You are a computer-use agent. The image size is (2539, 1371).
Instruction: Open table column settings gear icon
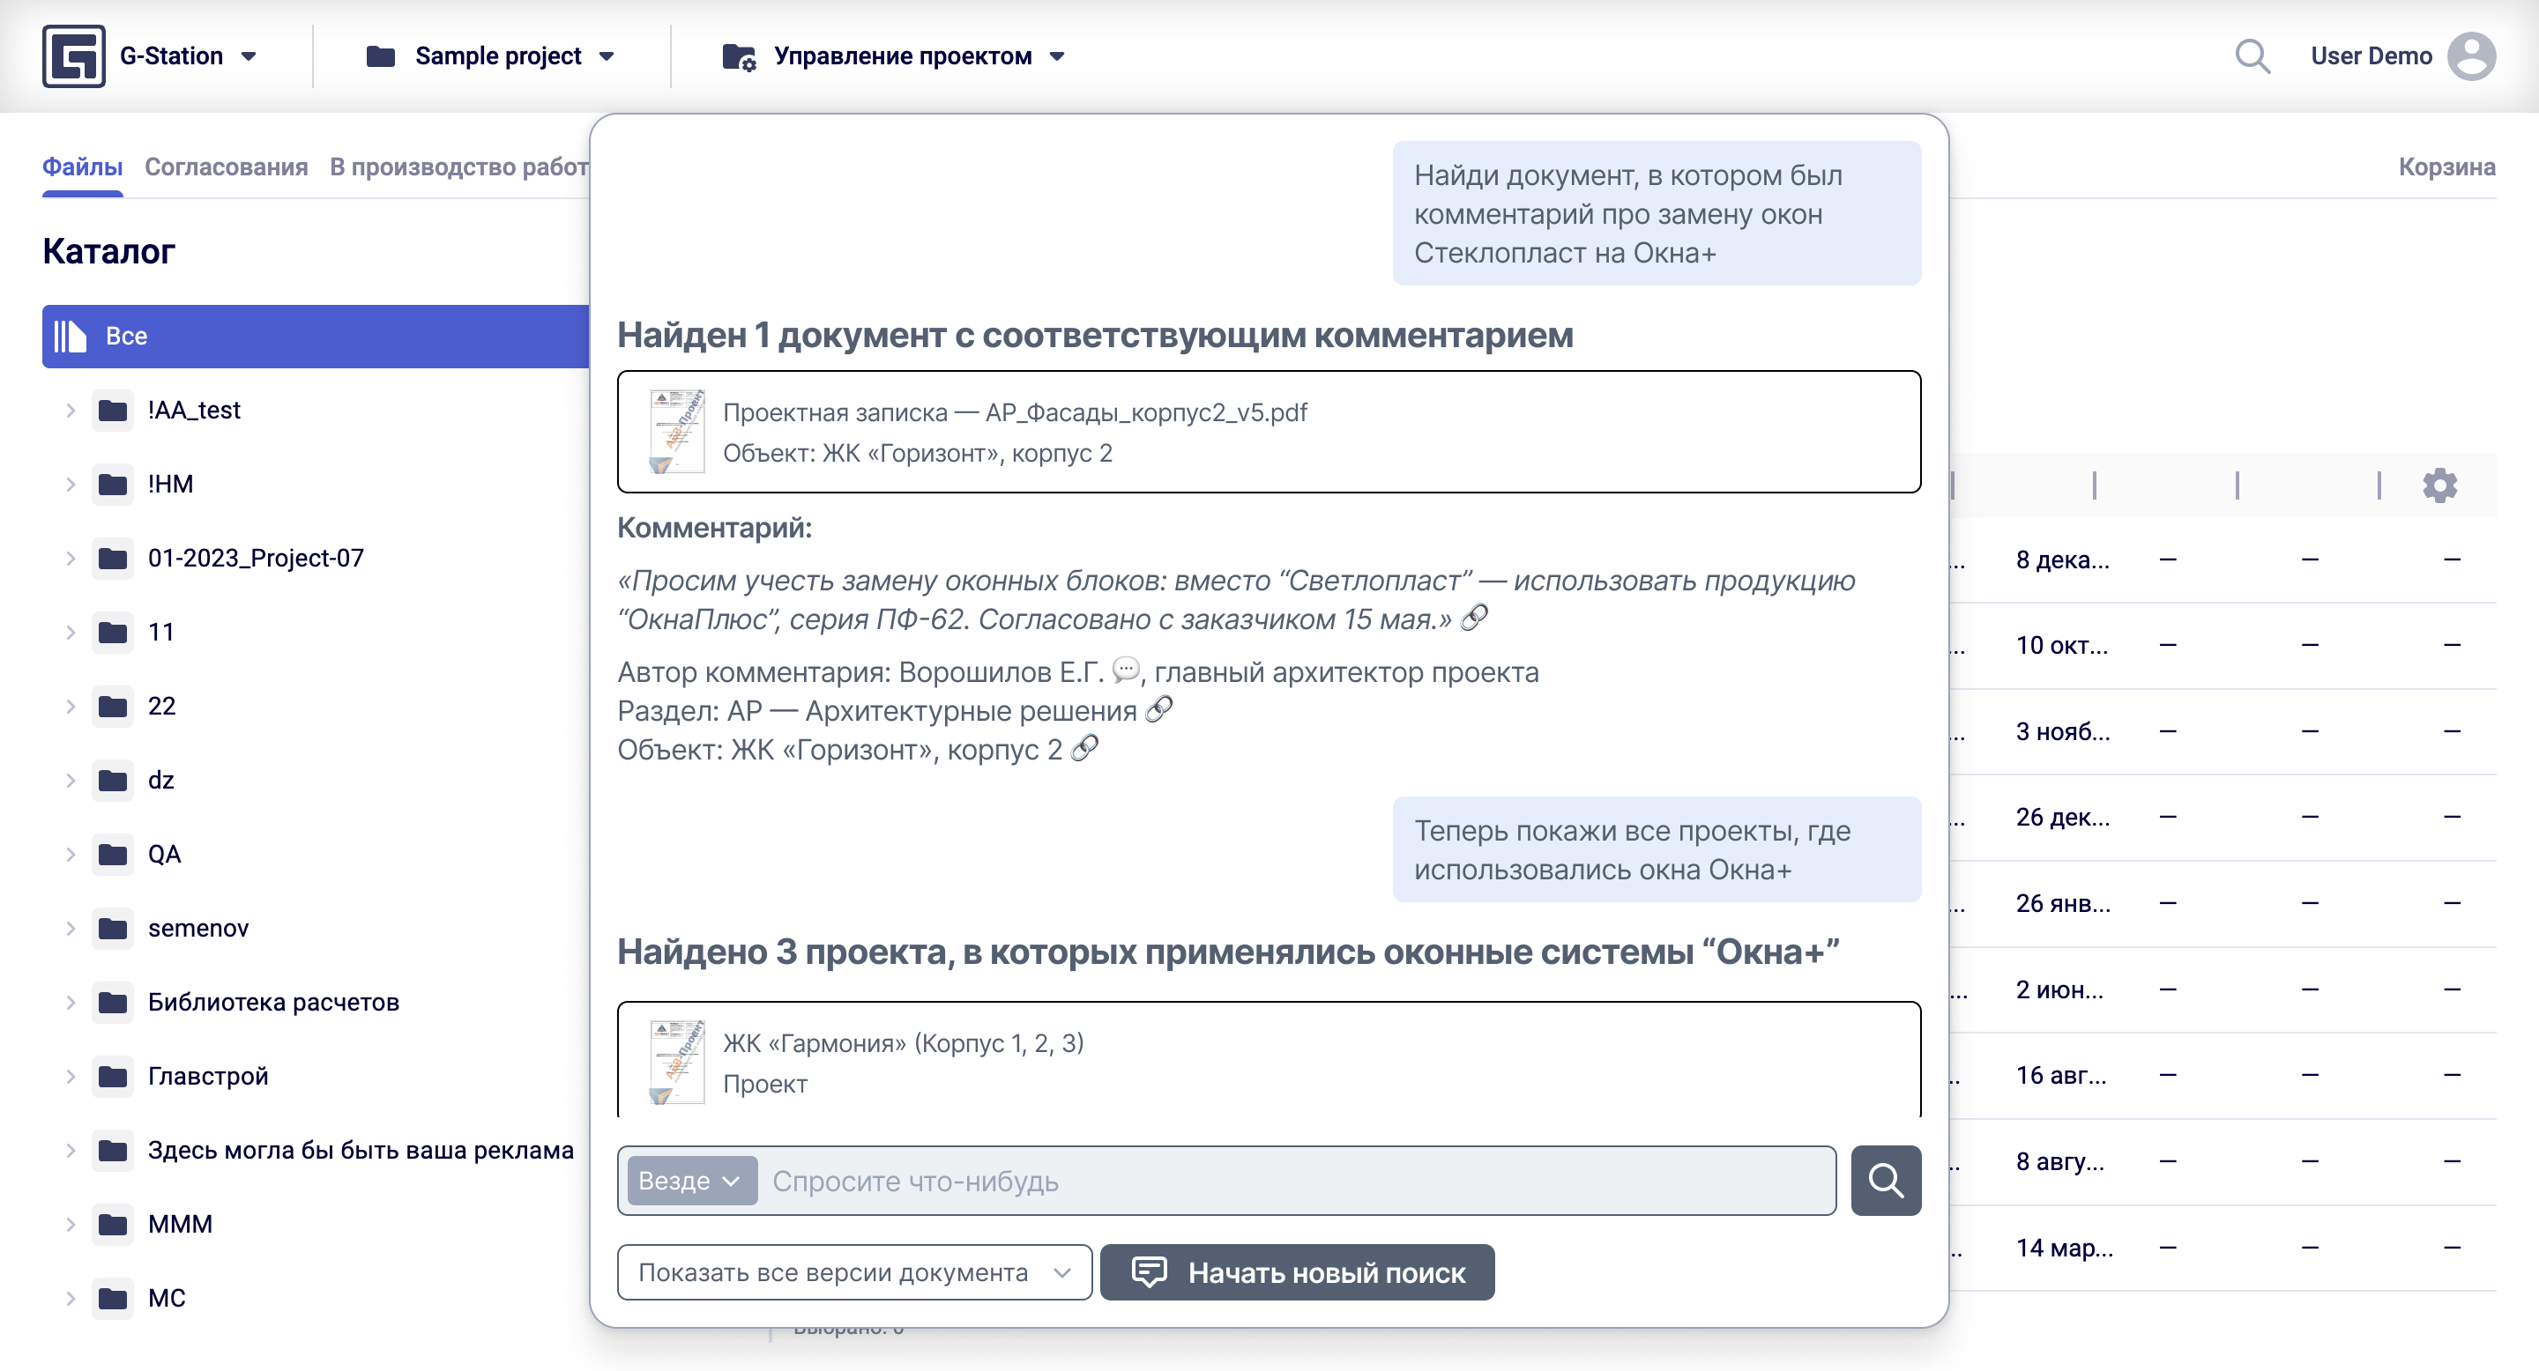tap(2439, 485)
